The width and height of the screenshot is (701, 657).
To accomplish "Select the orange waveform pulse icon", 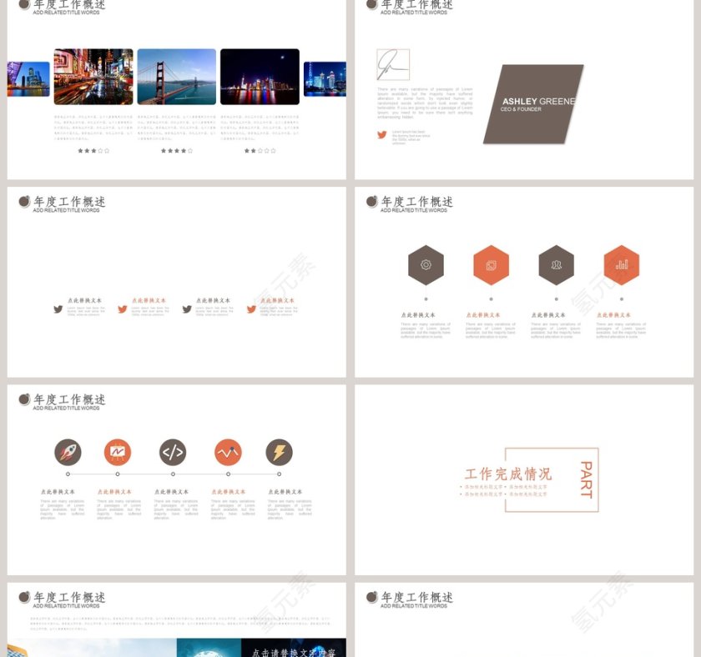I will 228,453.
